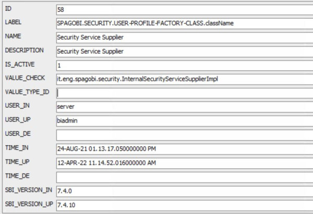Click the empty VALUE_TYPE_ID field

185,93
